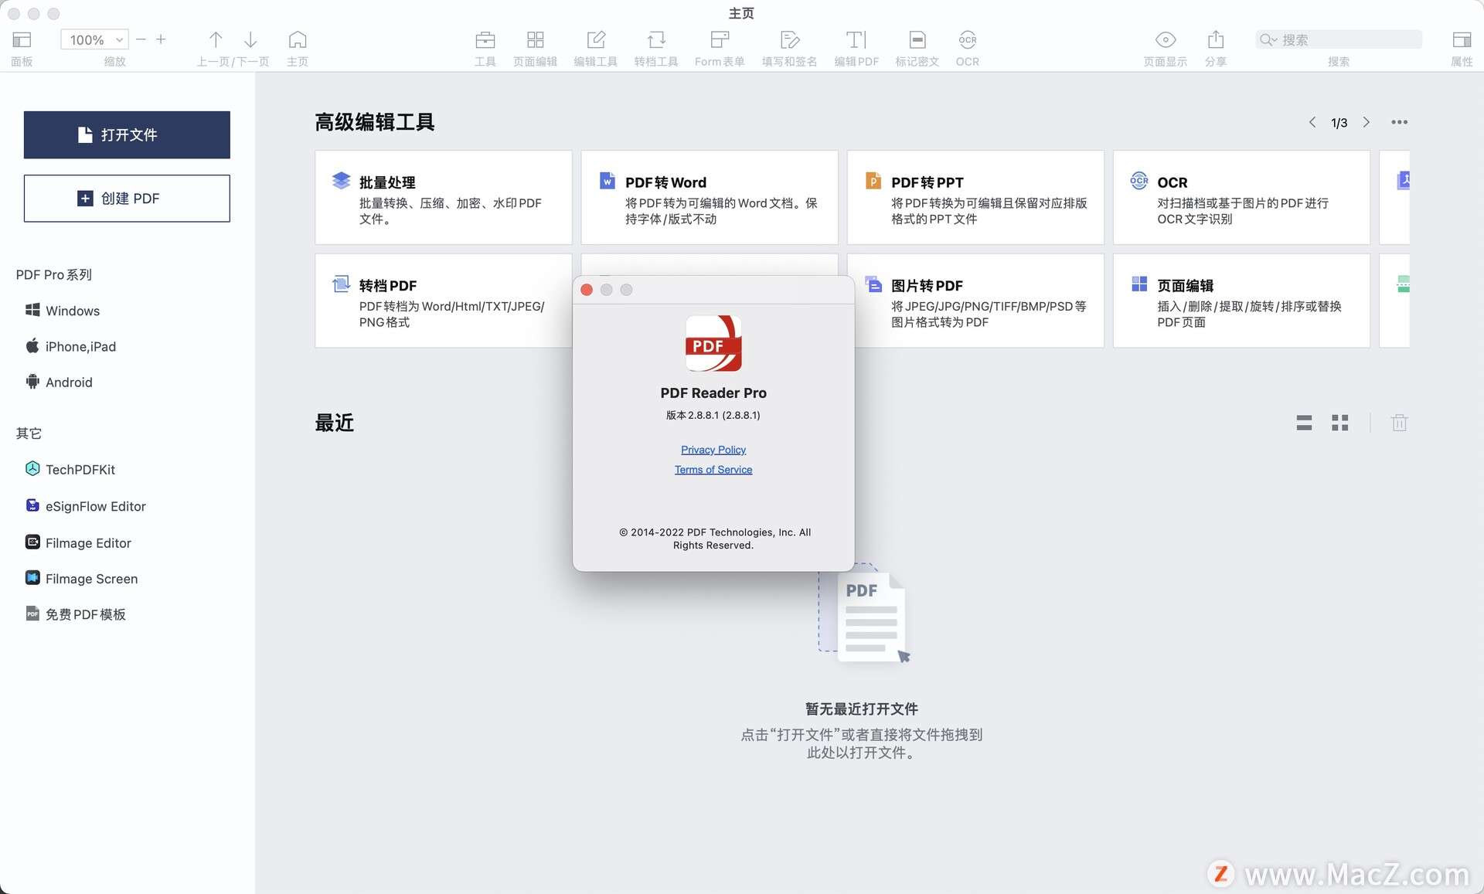Toggle the grid view layout icon
This screenshot has height=894, width=1484.
[x=1341, y=423]
